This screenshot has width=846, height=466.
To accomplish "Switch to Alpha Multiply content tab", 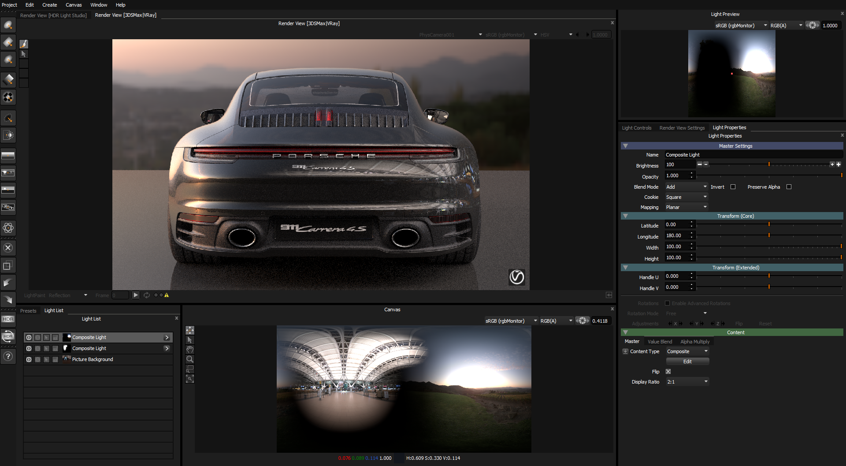I will click(x=695, y=342).
